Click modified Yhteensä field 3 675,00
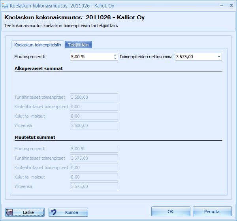This screenshot has width=237, height=221. 94,186
